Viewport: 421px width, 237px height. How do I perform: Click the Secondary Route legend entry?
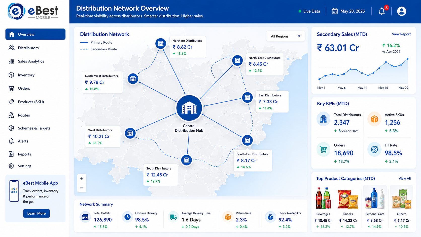coord(98,49)
